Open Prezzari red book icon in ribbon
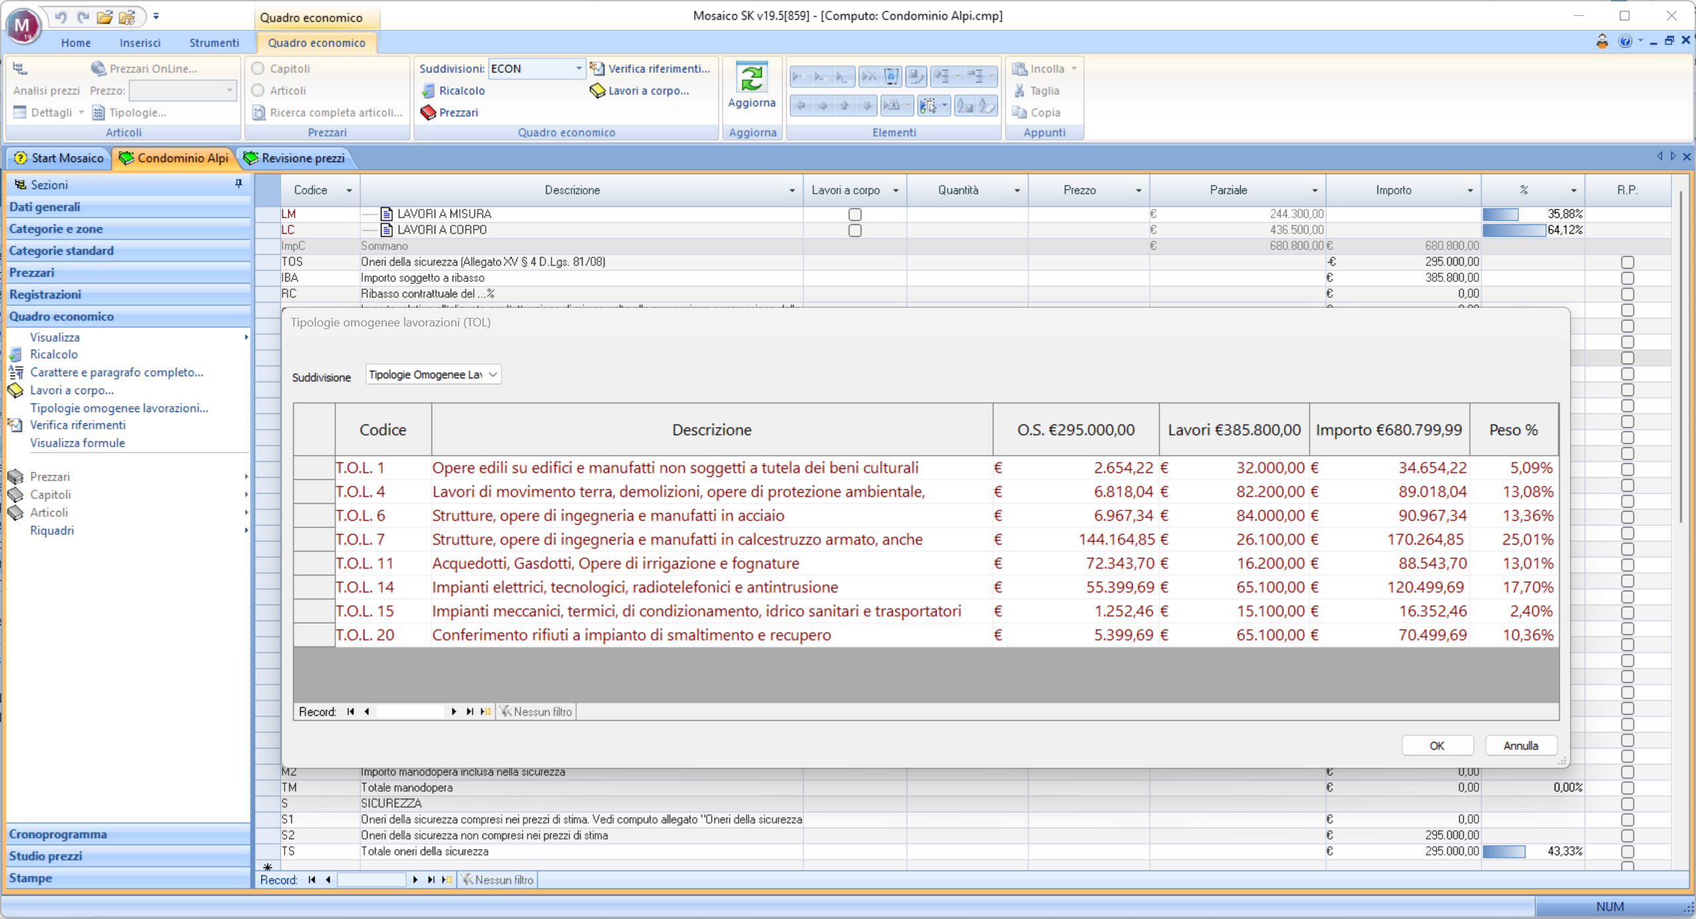 pos(428,113)
